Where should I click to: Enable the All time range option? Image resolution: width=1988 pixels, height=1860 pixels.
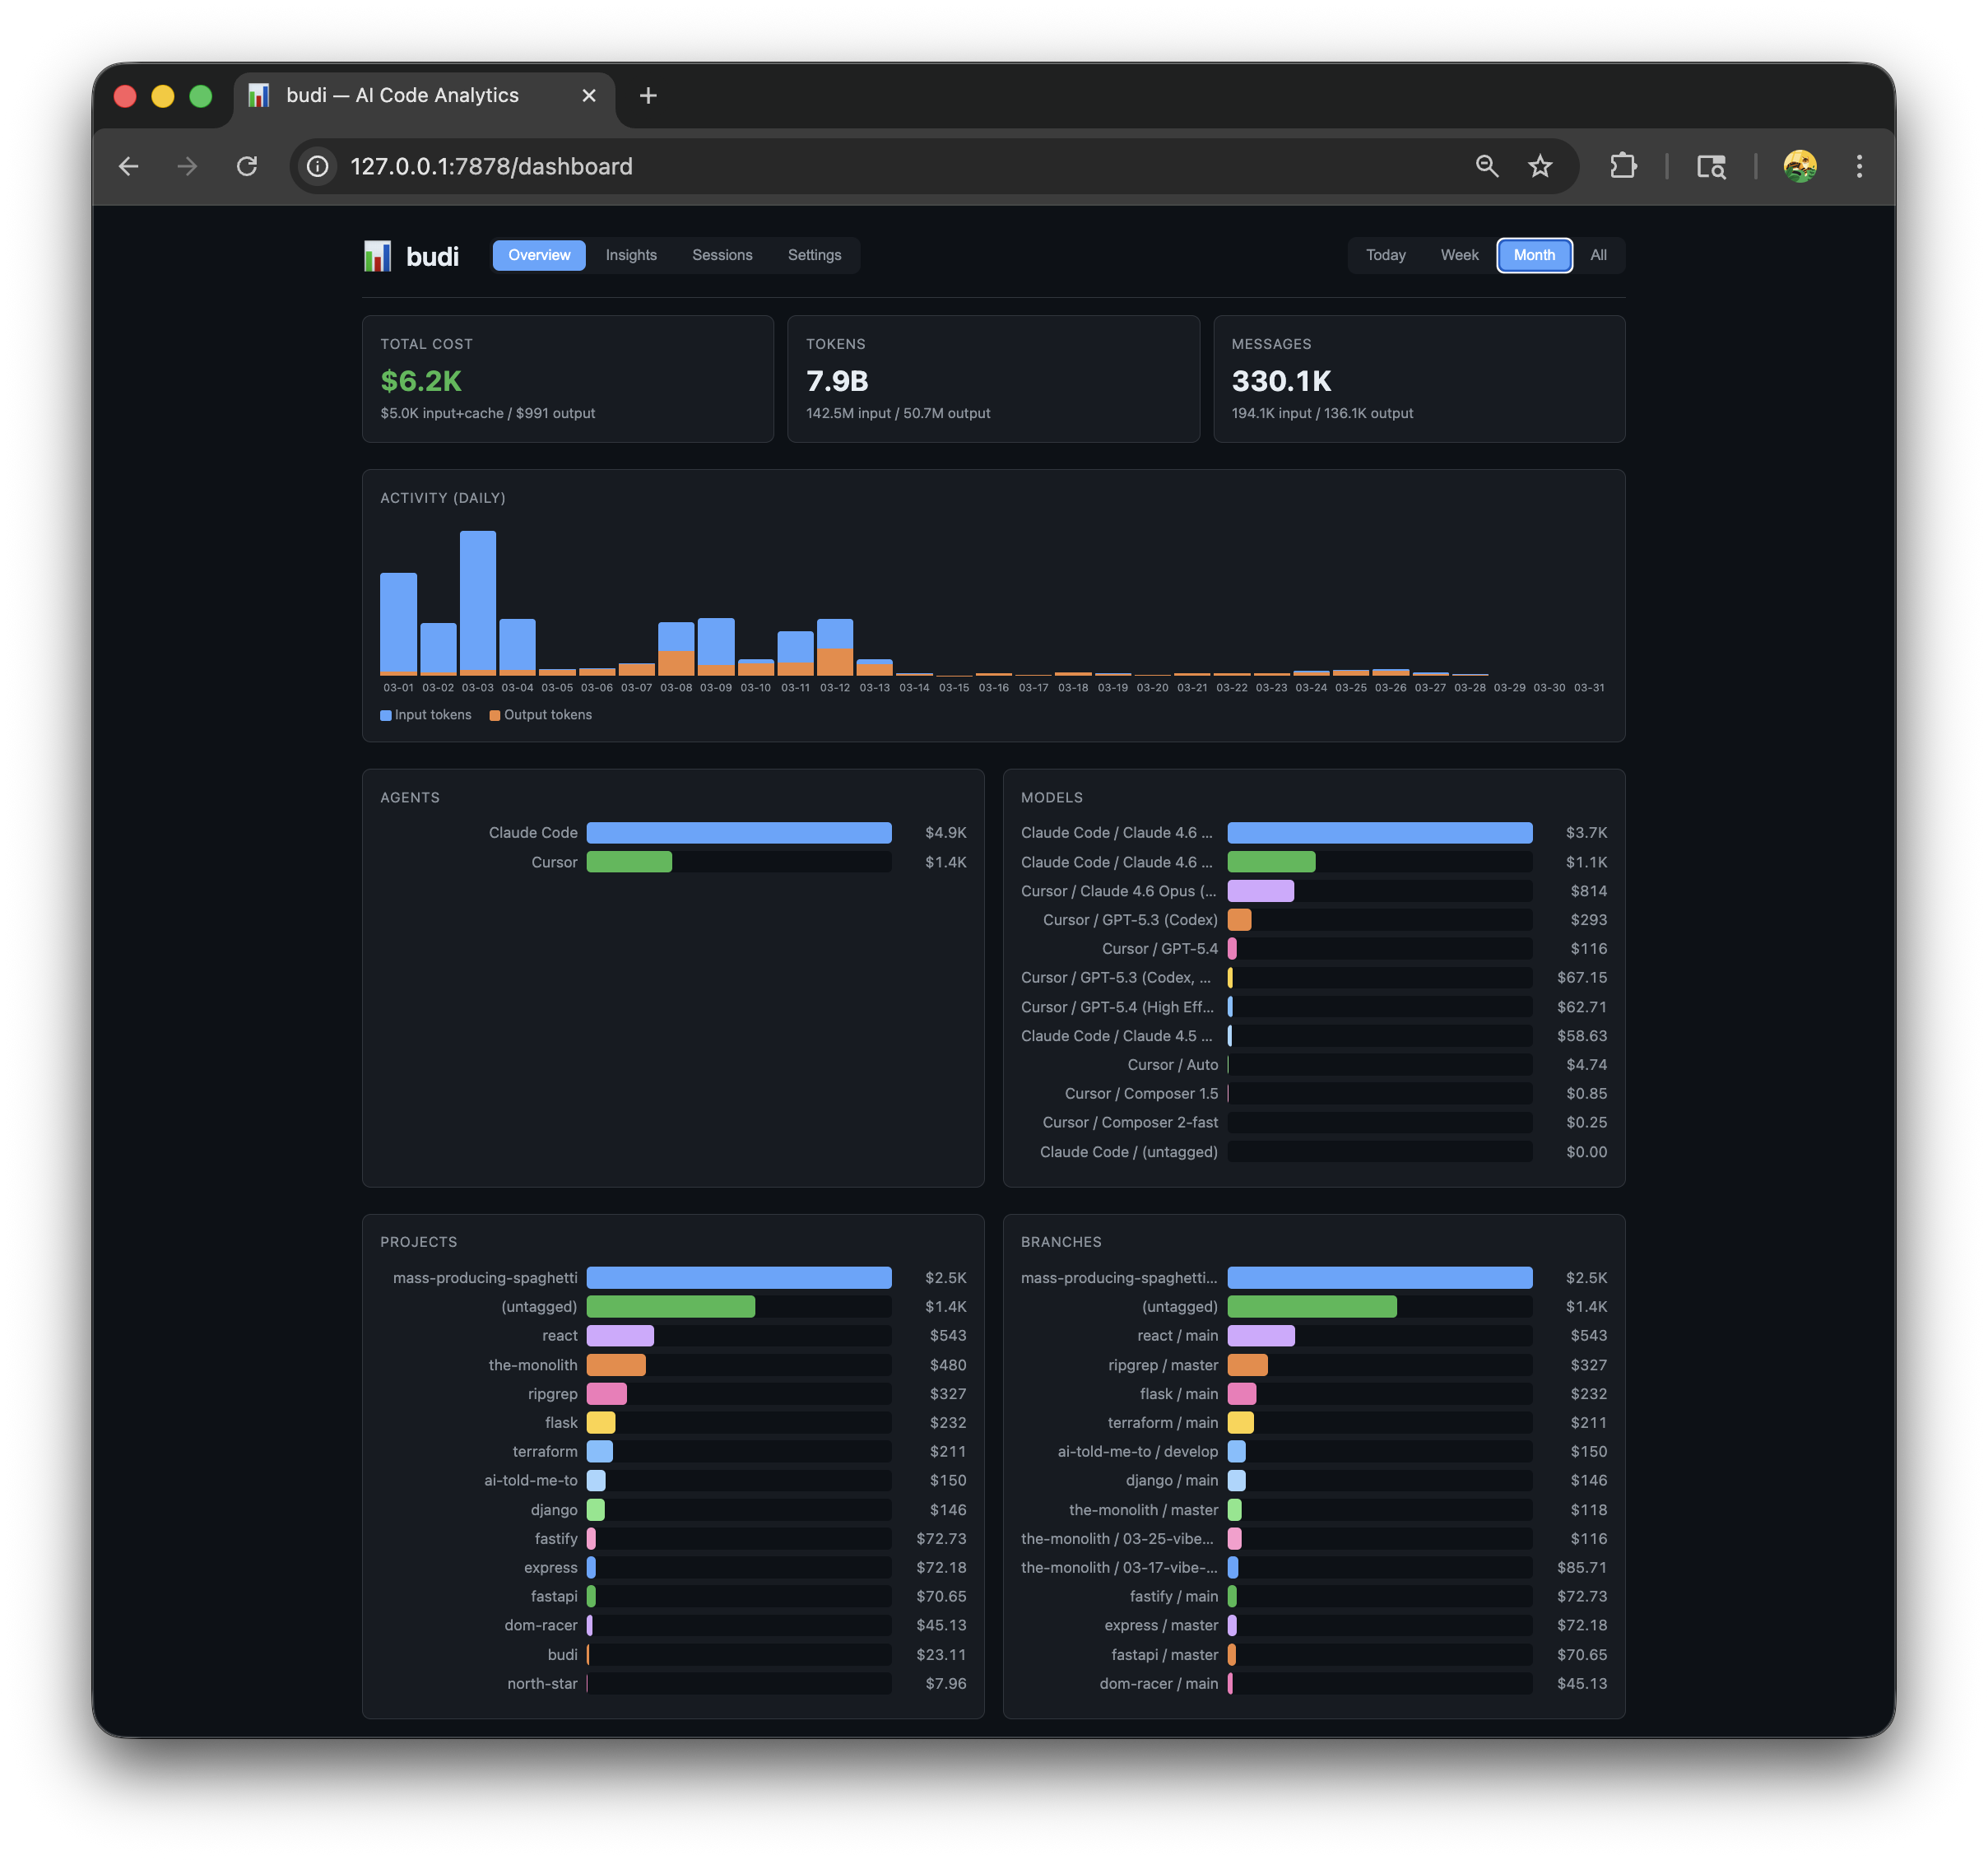pyautogui.click(x=1598, y=255)
